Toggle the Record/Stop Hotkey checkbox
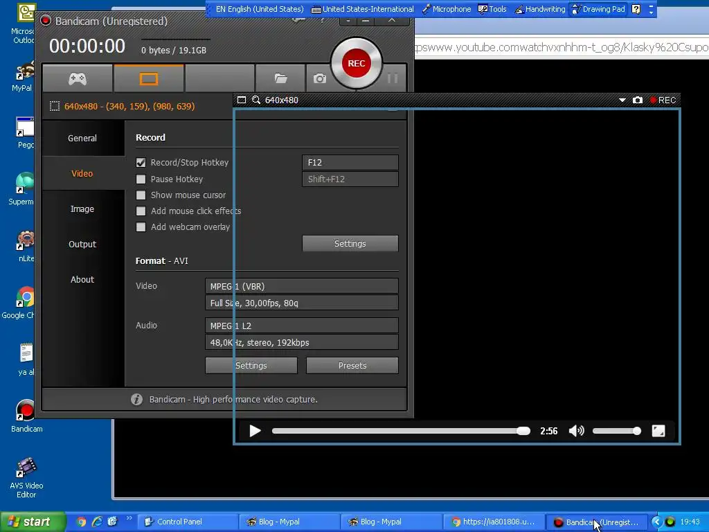 [x=141, y=162]
